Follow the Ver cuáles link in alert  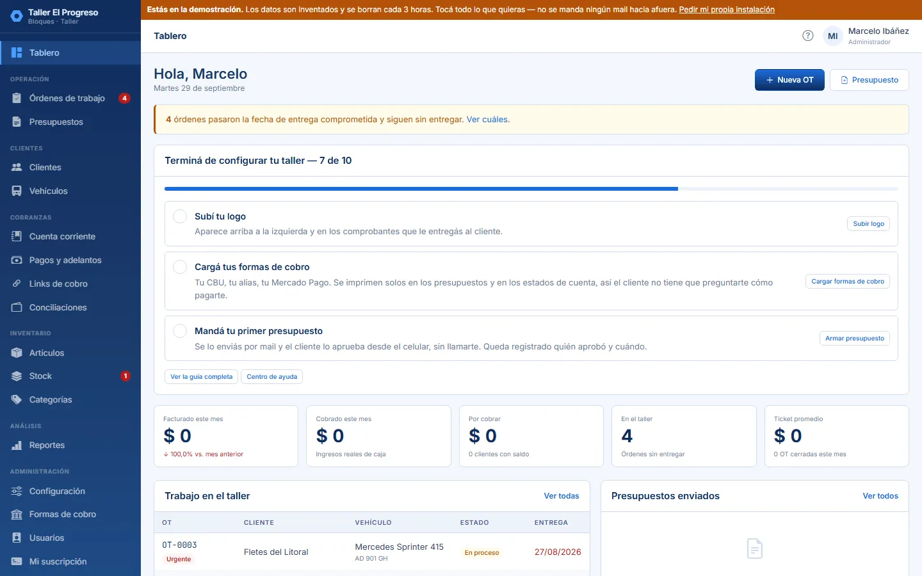(x=487, y=120)
